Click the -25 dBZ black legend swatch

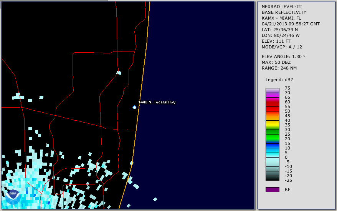point(272,178)
